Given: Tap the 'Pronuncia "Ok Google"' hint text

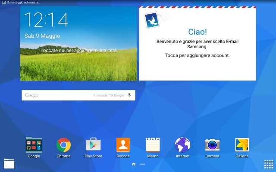Looking at the screenshot, I should pos(109,95).
